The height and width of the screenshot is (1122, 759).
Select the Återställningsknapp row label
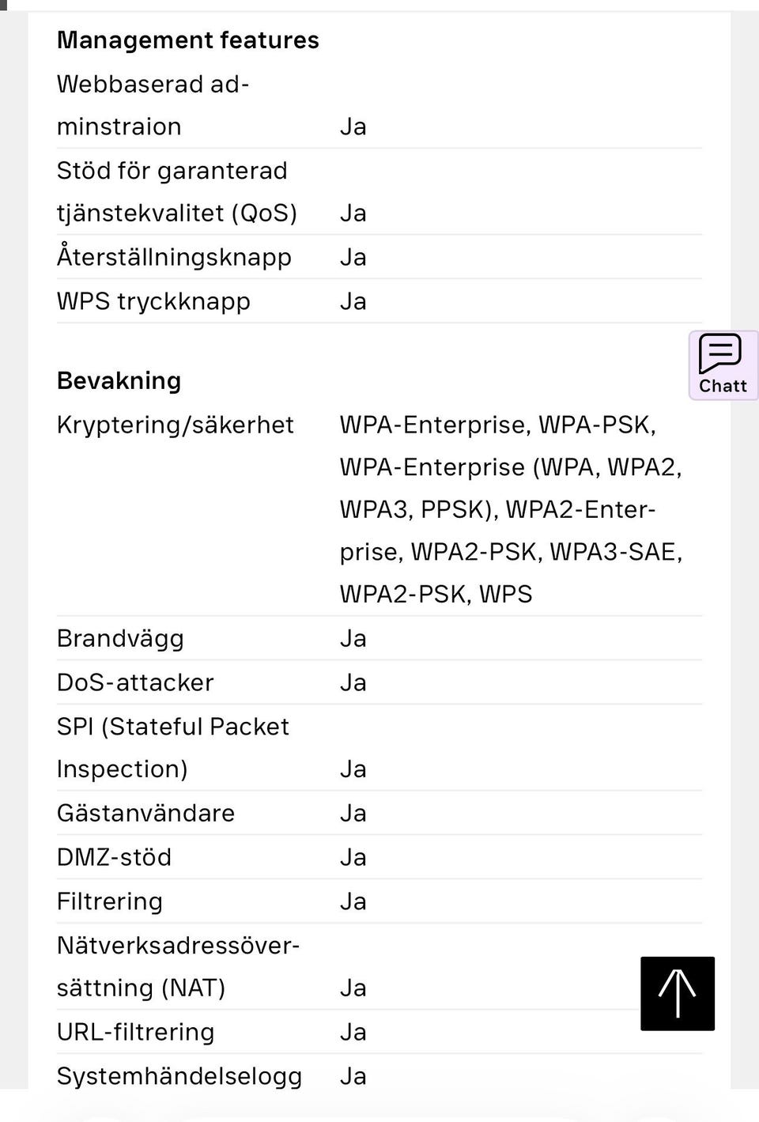click(x=175, y=258)
